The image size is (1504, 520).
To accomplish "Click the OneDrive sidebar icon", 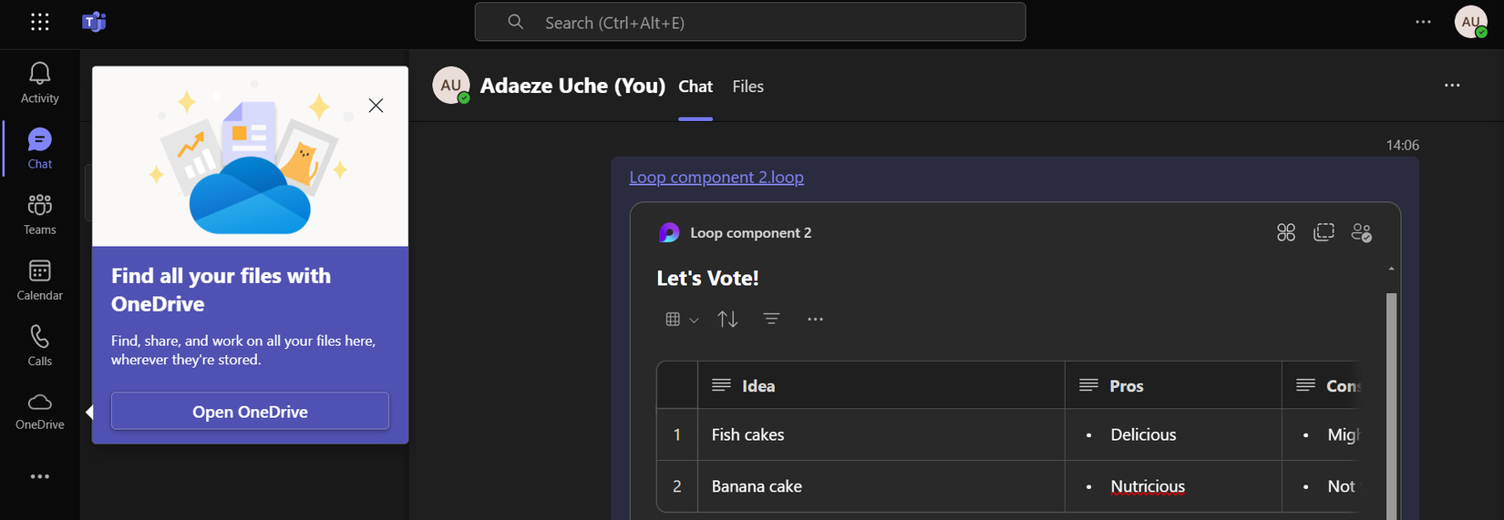I will tap(39, 411).
